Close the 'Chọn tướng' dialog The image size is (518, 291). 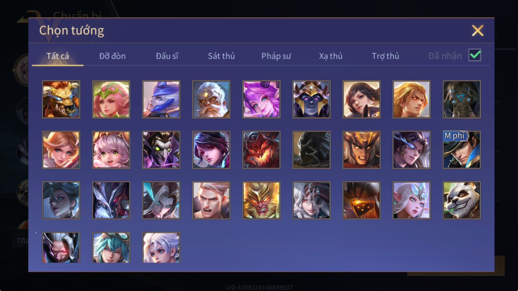click(x=477, y=30)
